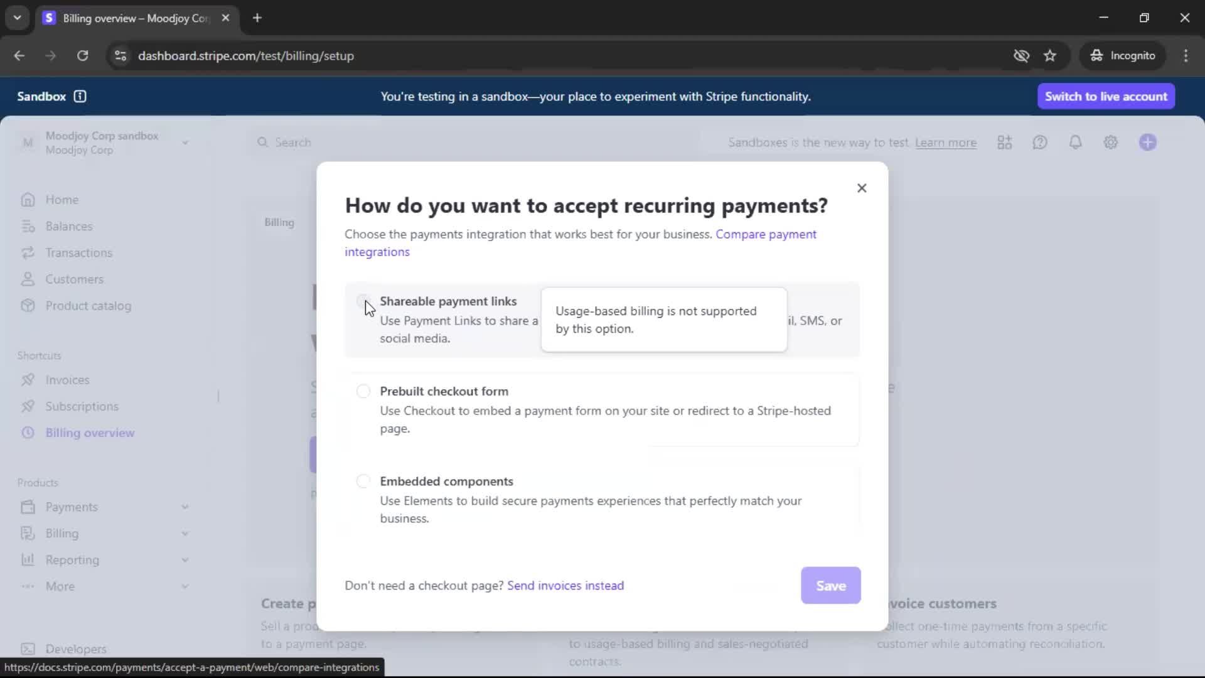Open Compare payment integrations link
This screenshot has height=678, width=1205.
click(x=766, y=234)
